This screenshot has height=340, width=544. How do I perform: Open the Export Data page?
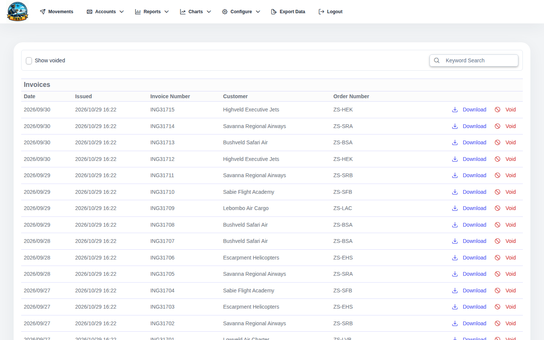coord(288,12)
